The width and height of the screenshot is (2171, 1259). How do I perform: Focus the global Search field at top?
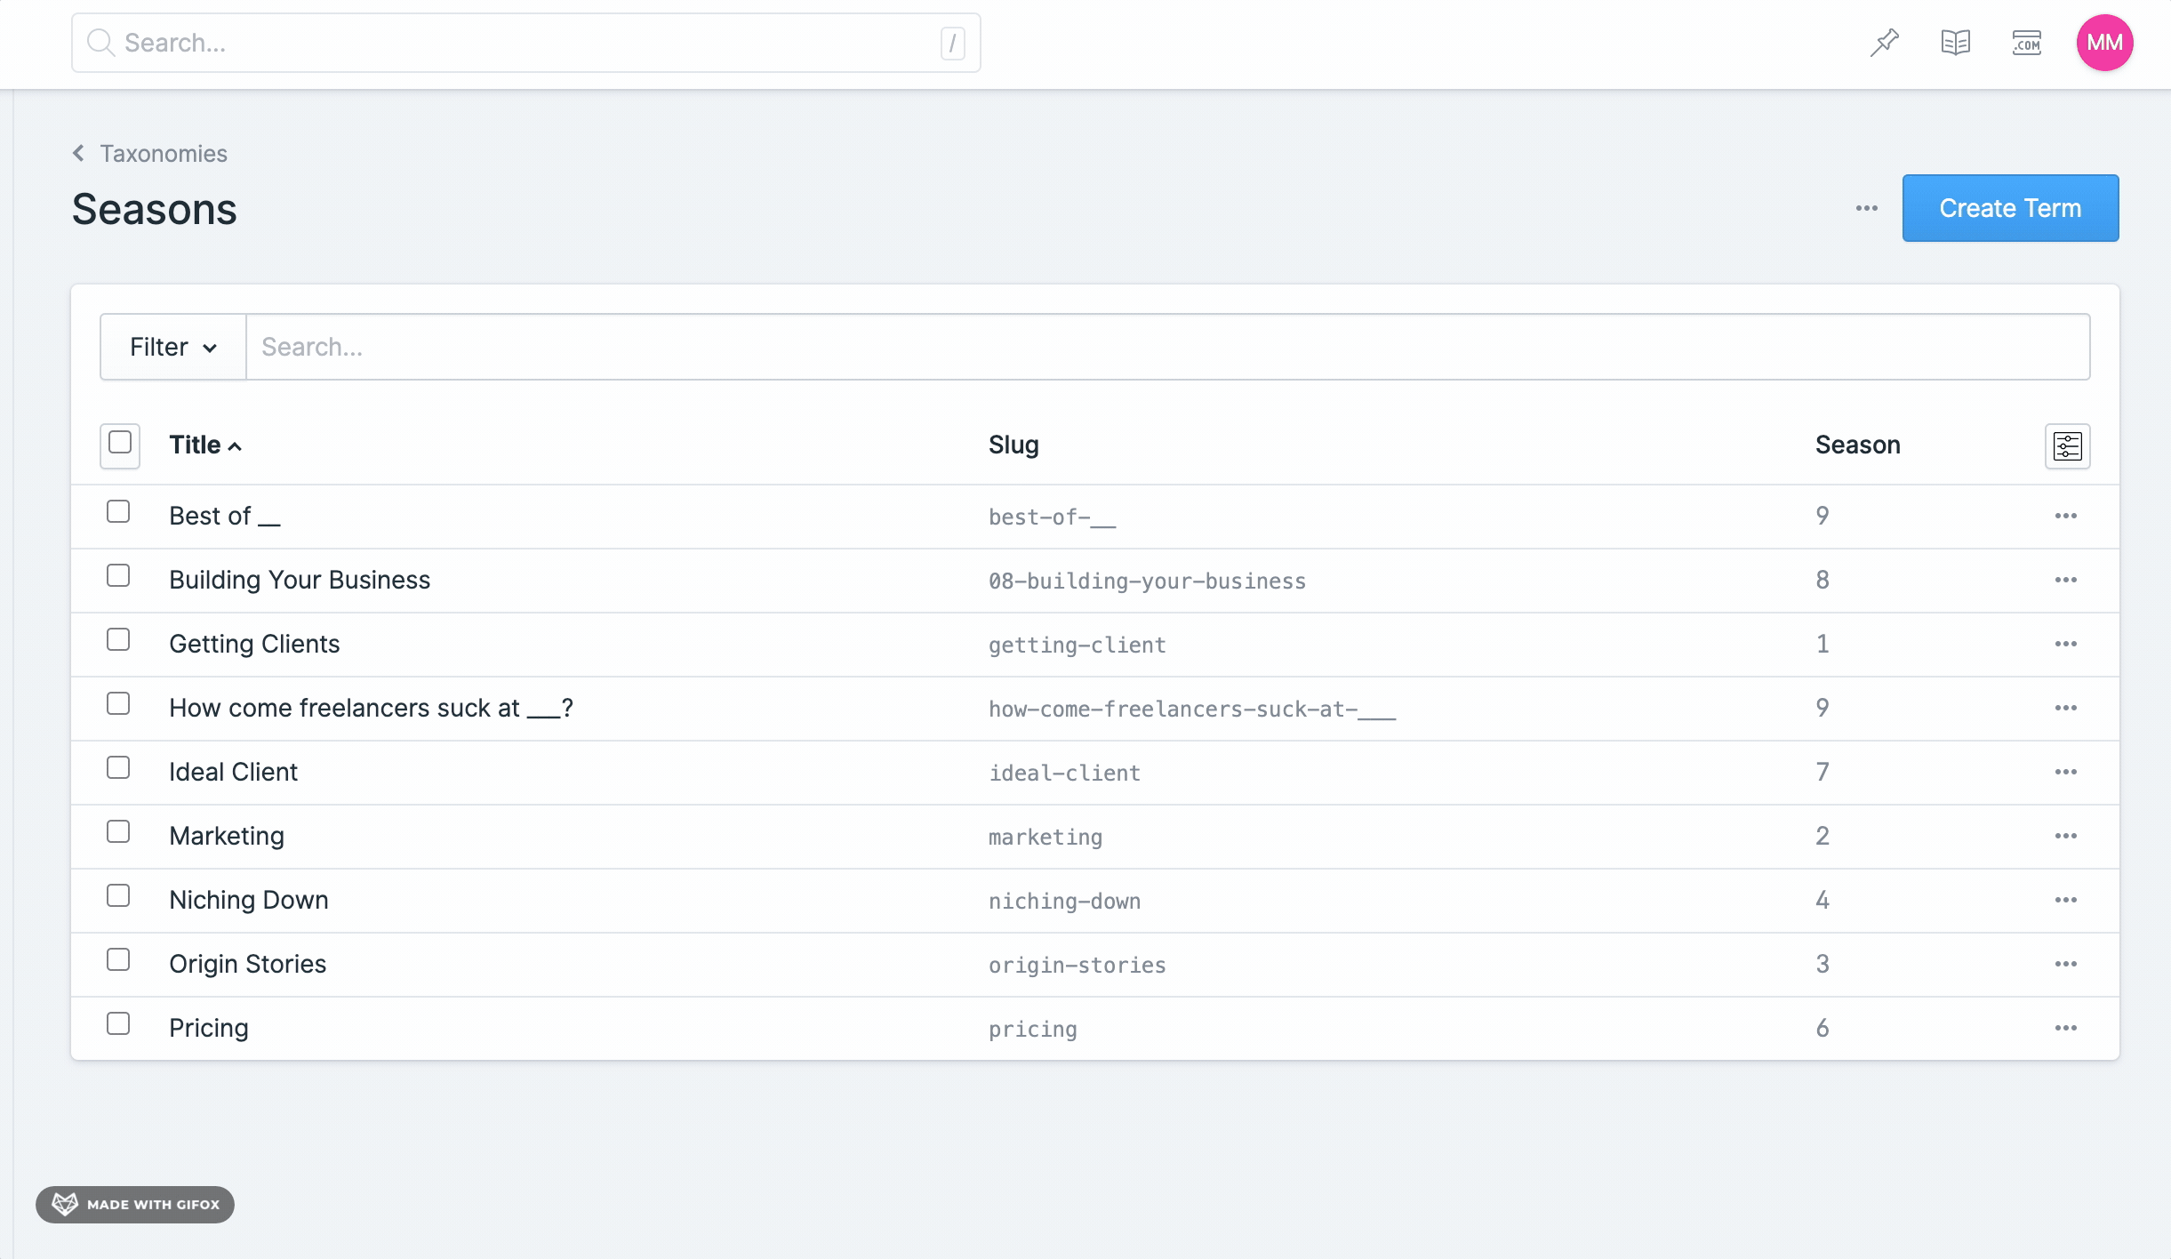click(525, 43)
